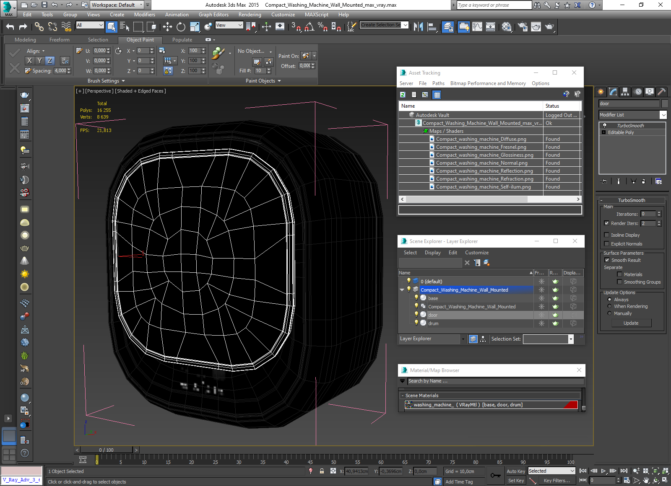Toggle Render Iters checkbox
This screenshot has width=671, height=486.
[606, 223]
